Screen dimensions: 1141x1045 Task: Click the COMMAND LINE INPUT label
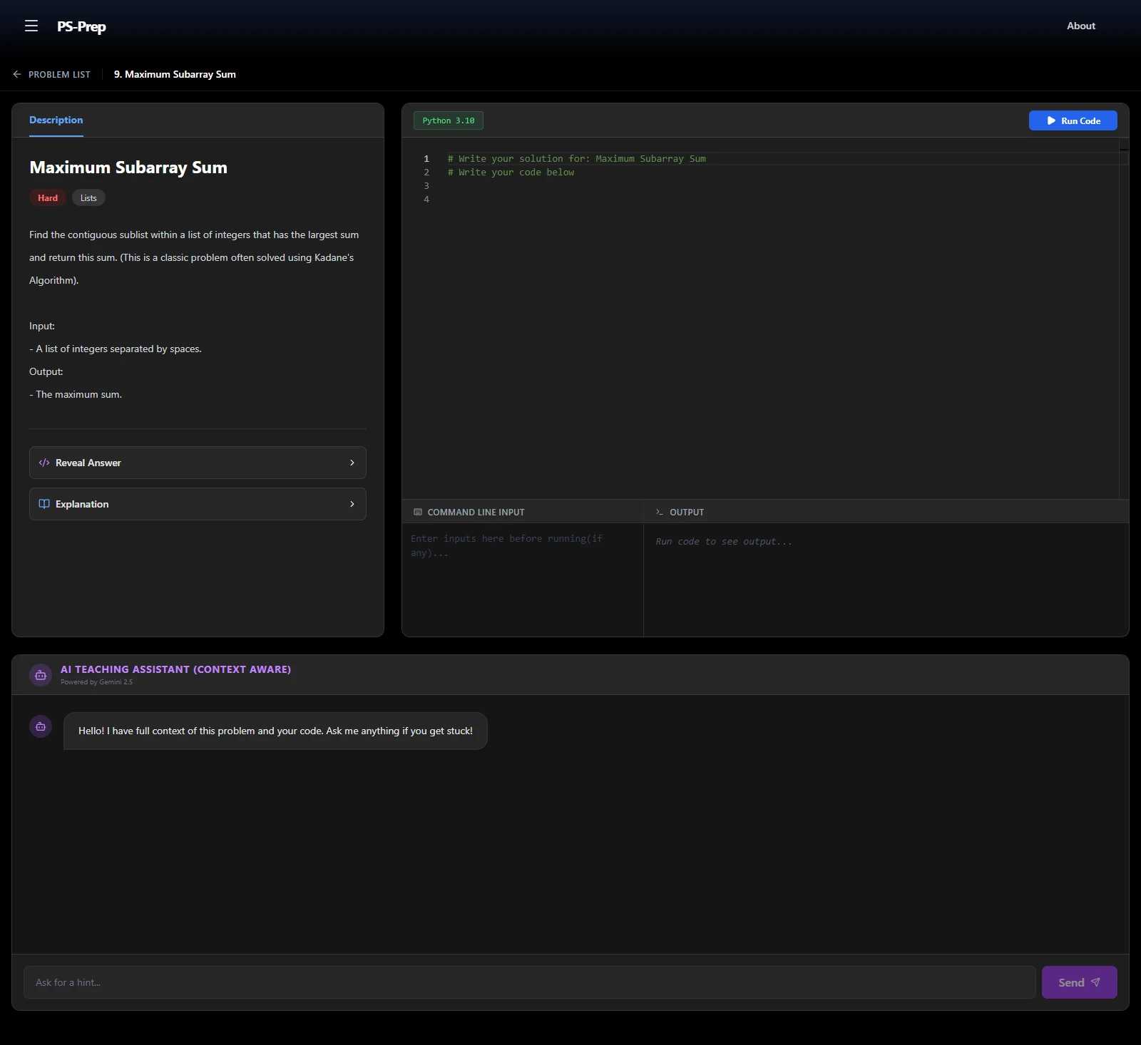tap(476, 512)
